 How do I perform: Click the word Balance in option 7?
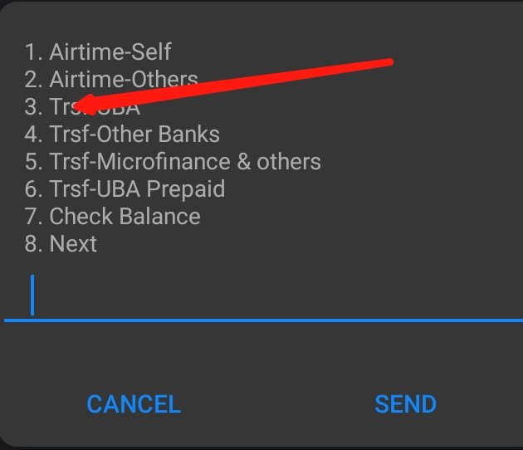point(159,216)
